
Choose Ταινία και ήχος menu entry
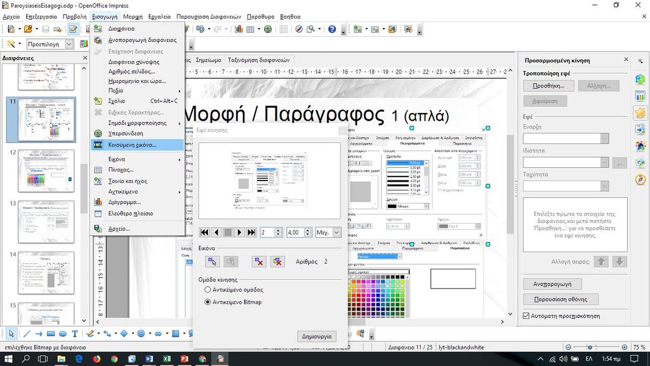137,181
